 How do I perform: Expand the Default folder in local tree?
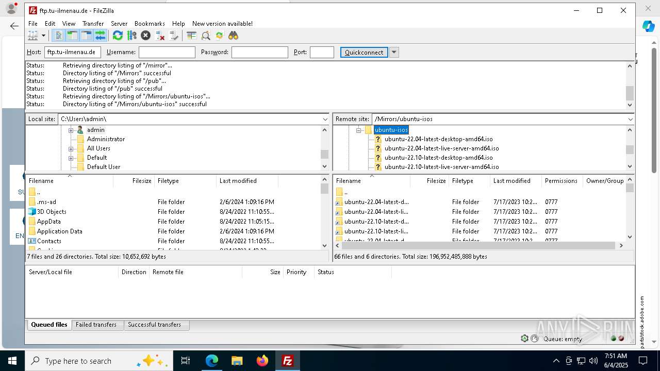[71, 158]
